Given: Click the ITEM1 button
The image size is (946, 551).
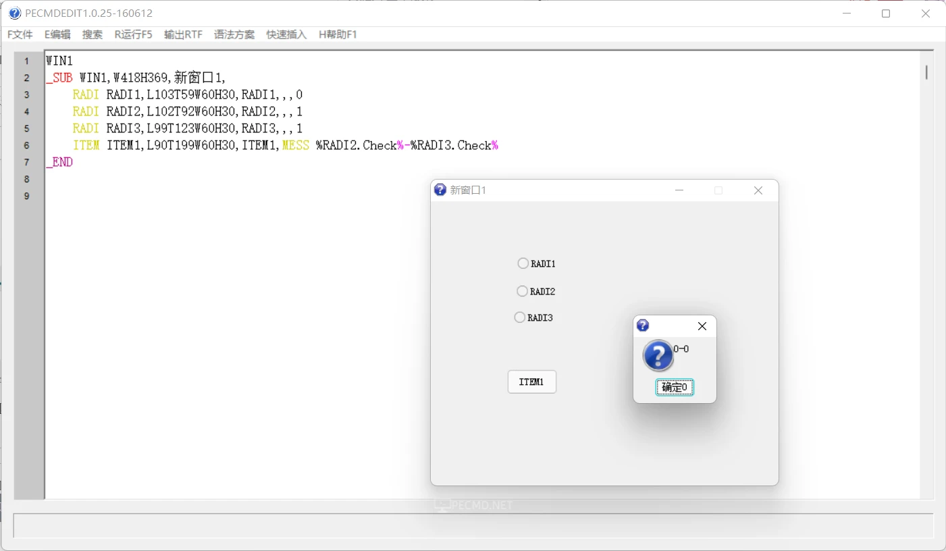Looking at the screenshot, I should [532, 382].
